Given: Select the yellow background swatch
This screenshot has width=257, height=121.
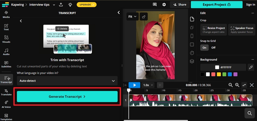Looking at the screenshot, I should [219, 74].
